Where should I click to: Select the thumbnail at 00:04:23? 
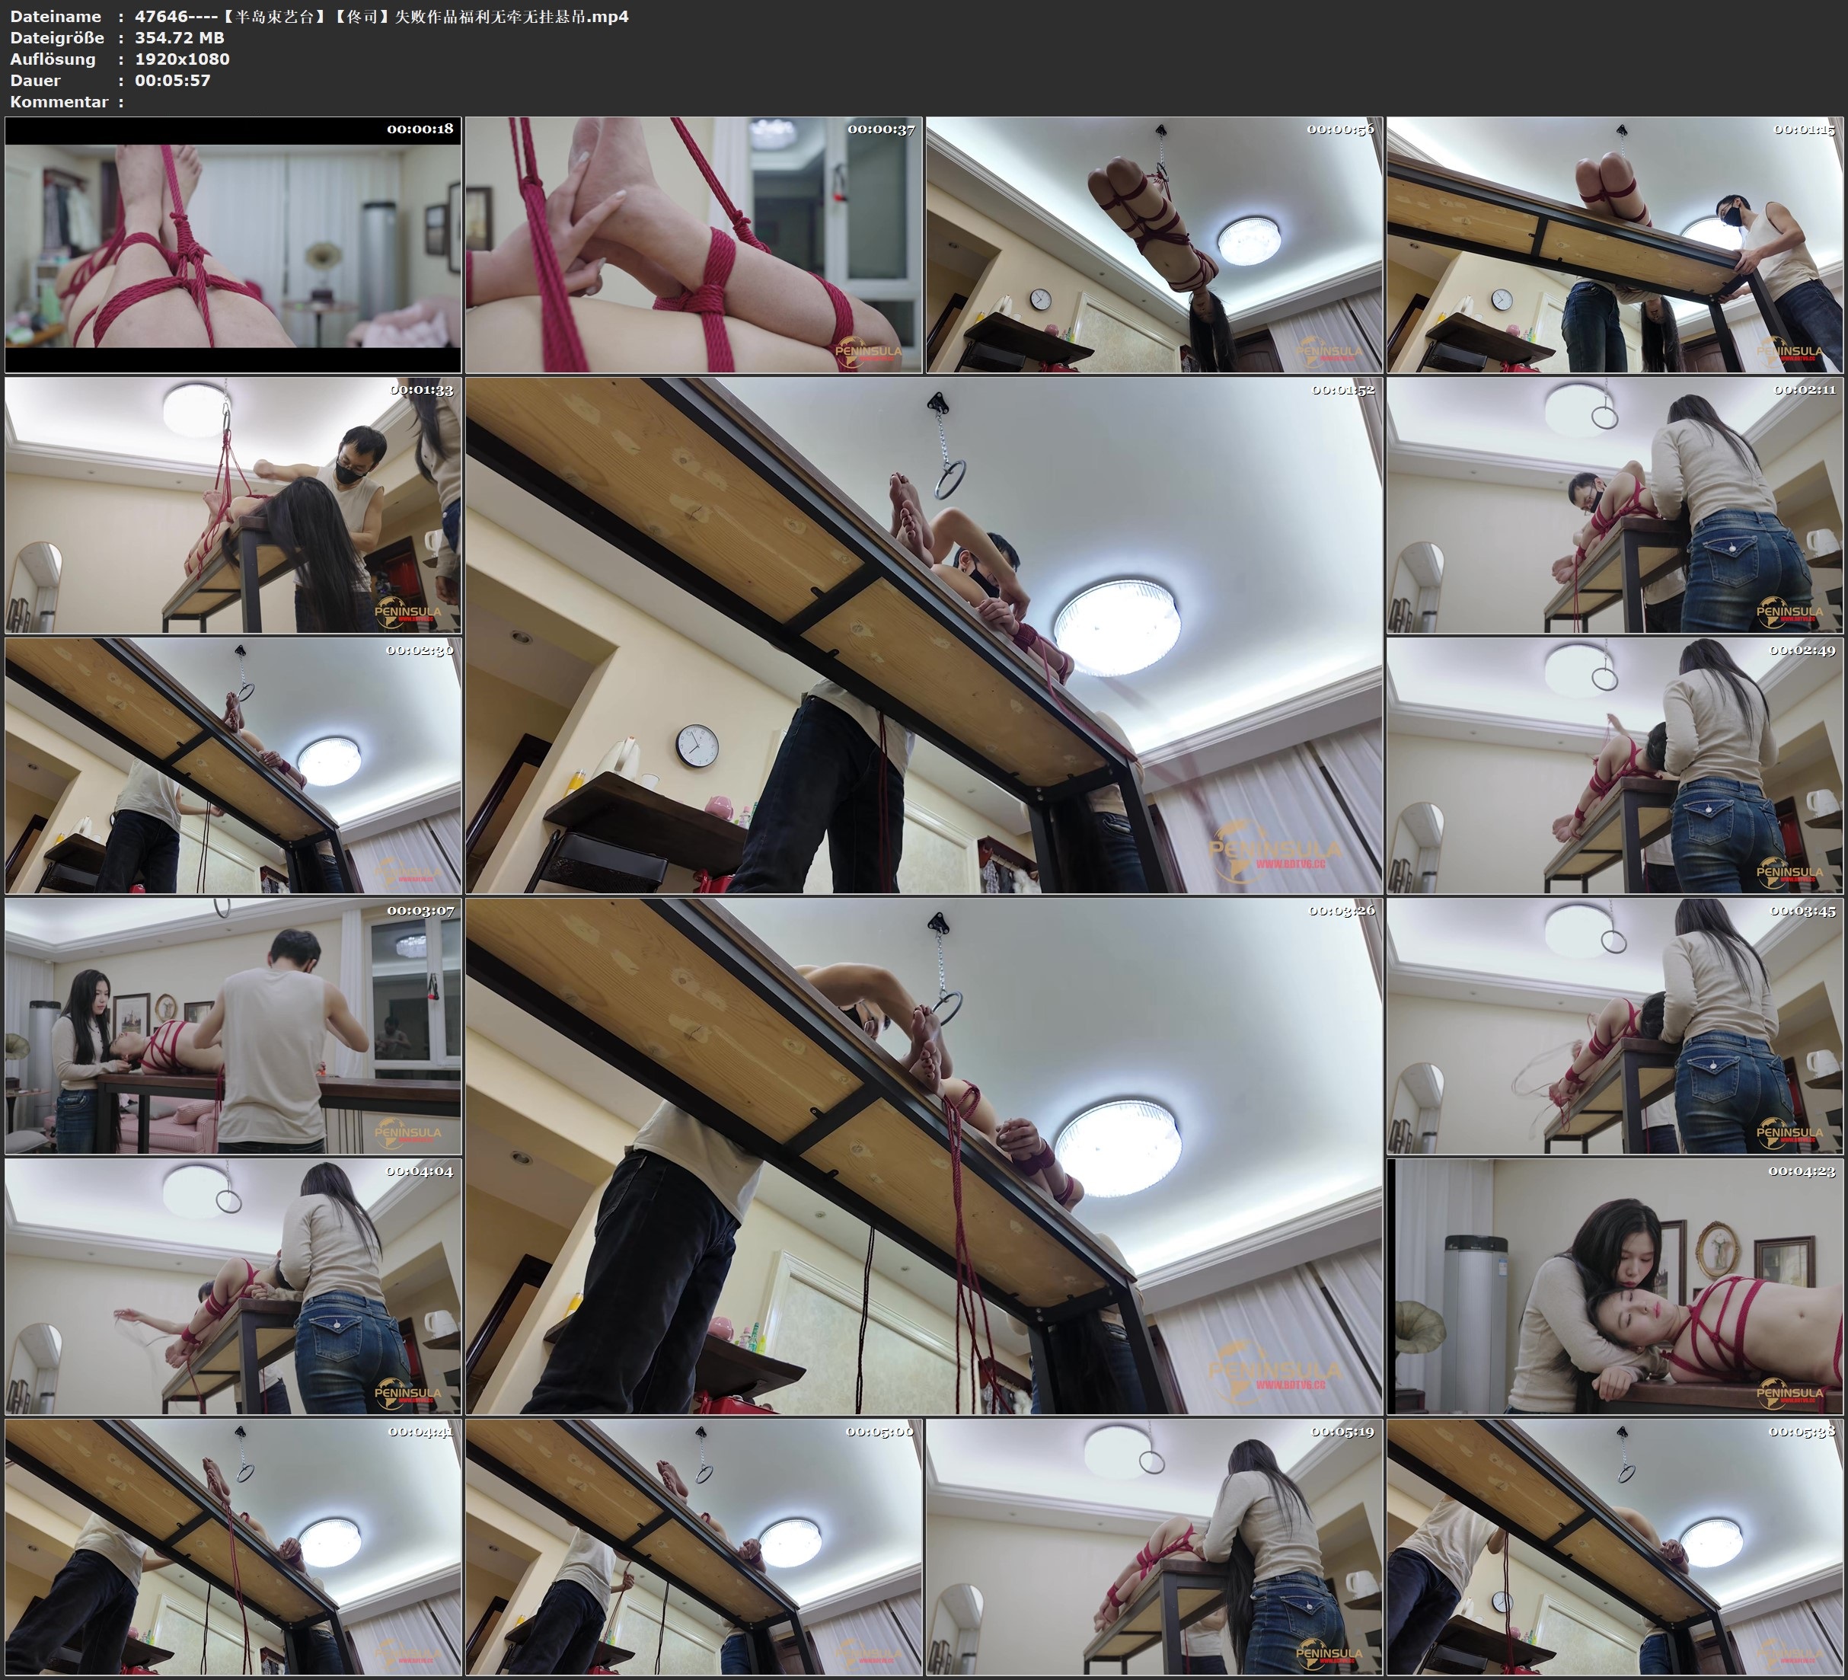1614,1286
